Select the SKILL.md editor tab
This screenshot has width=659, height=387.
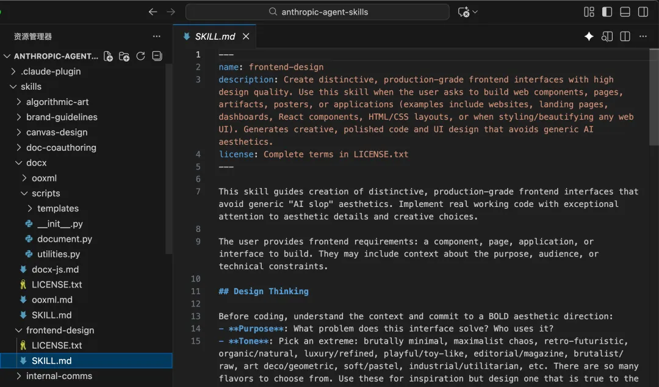pos(215,37)
